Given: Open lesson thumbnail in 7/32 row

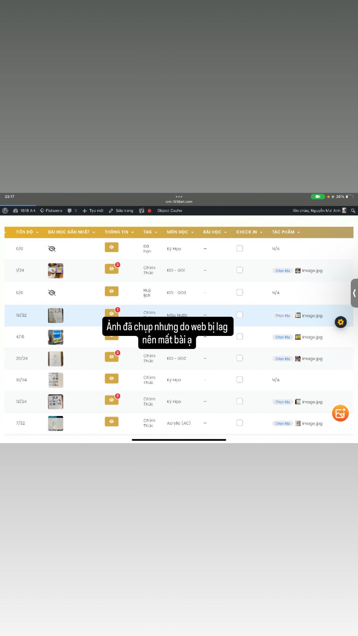Looking at the screenshot, I should click(56, 424).
